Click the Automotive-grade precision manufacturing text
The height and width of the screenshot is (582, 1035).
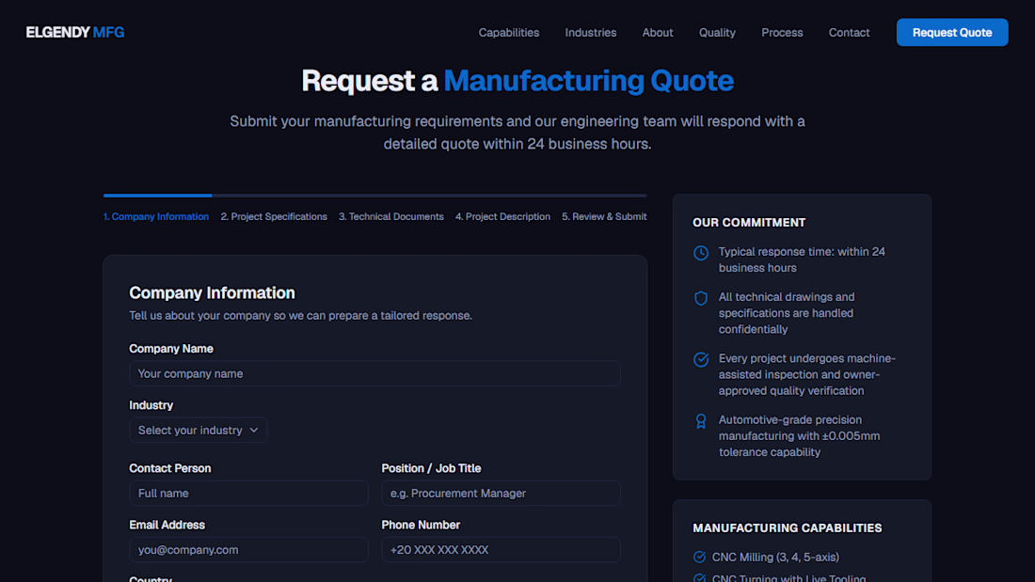click(800, 436)
